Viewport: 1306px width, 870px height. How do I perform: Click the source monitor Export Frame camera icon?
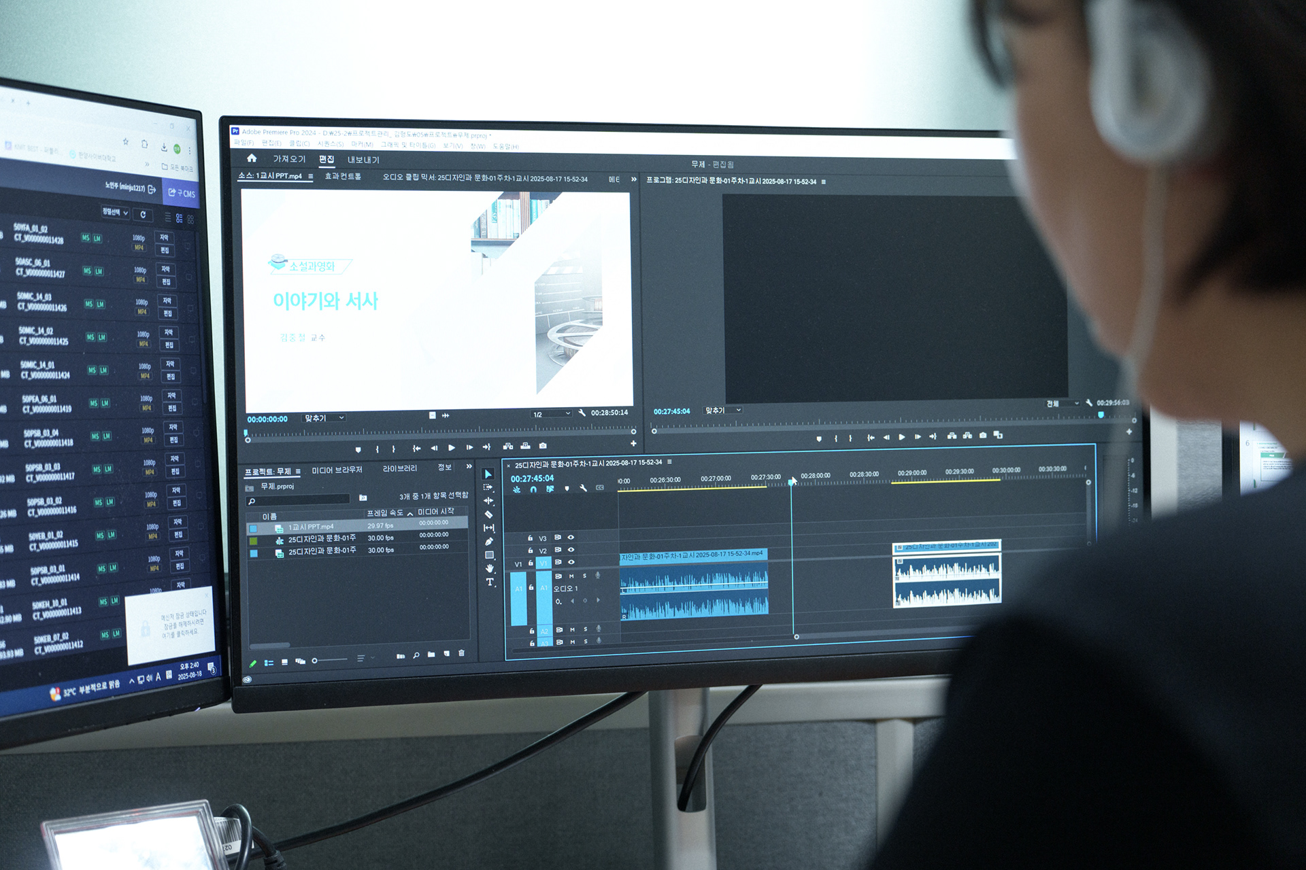tap(543, 446)
